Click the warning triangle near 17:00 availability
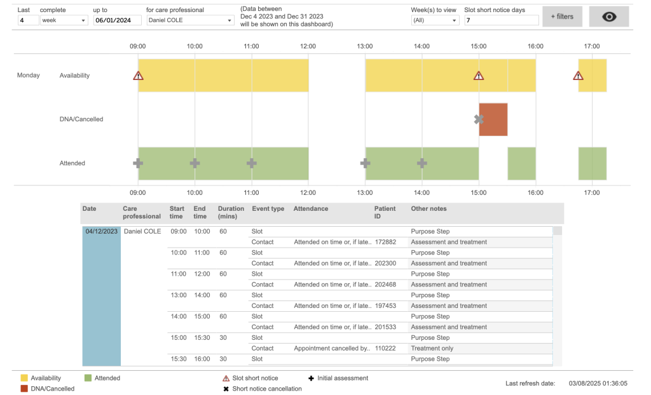 [578, 76]
